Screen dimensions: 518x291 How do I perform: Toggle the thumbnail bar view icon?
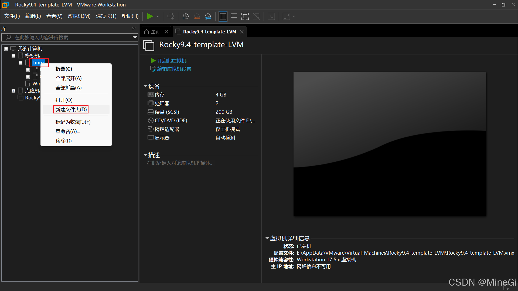point(234,16)
